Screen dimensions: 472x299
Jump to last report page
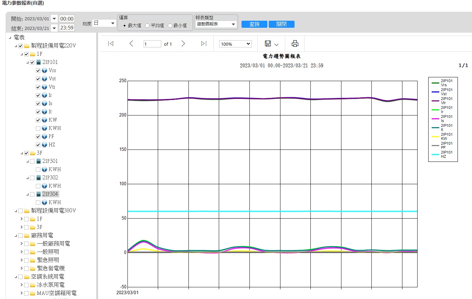pyautogui.click(x=204, y=43)
